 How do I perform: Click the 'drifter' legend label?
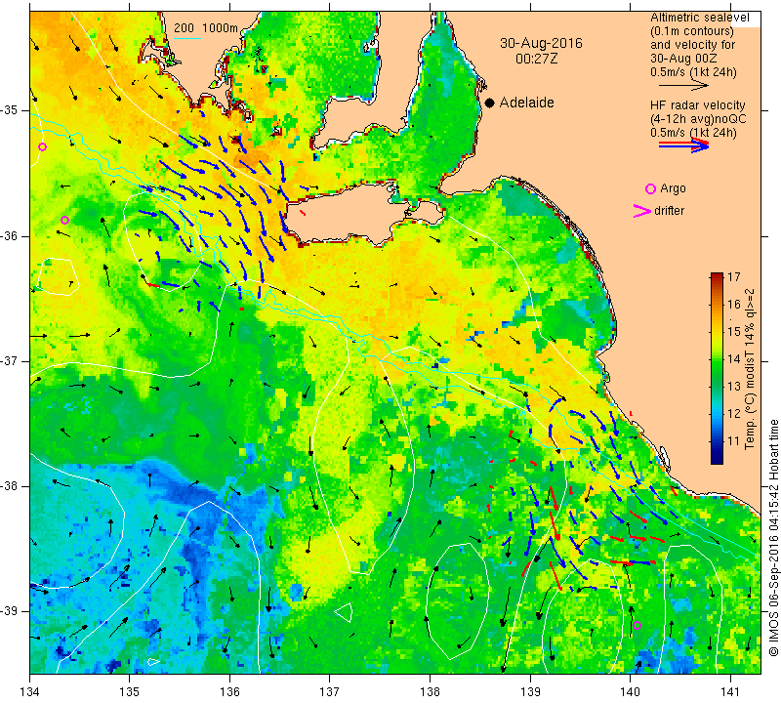[x=669, y=211]
